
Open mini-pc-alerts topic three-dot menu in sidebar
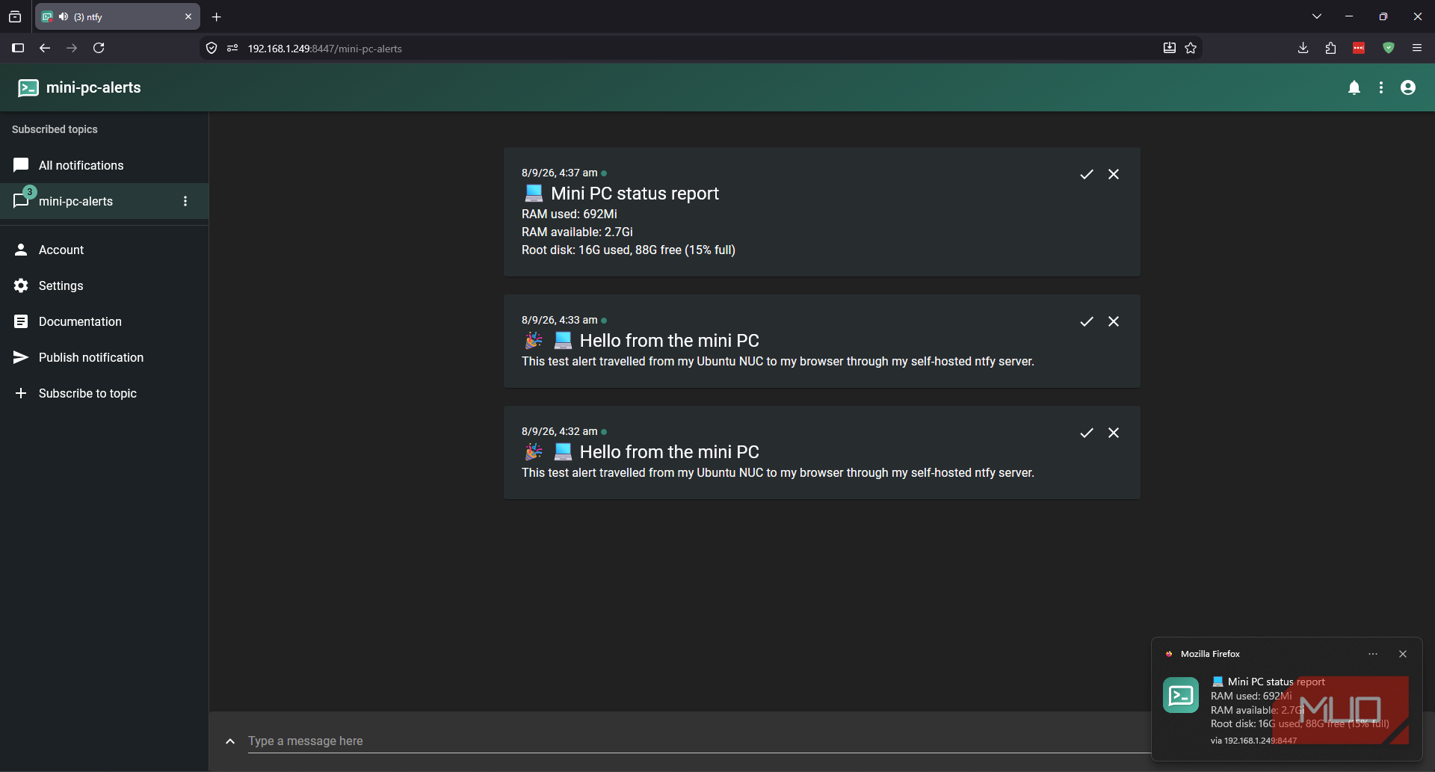185,201
